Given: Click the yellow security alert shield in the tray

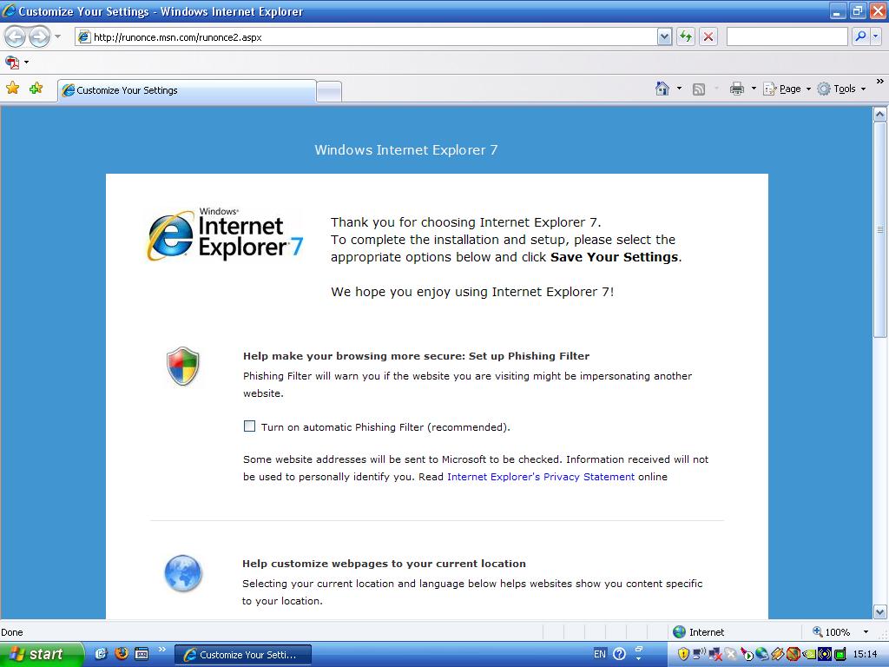Looking at the screenshot, I should tap(683, 654).
